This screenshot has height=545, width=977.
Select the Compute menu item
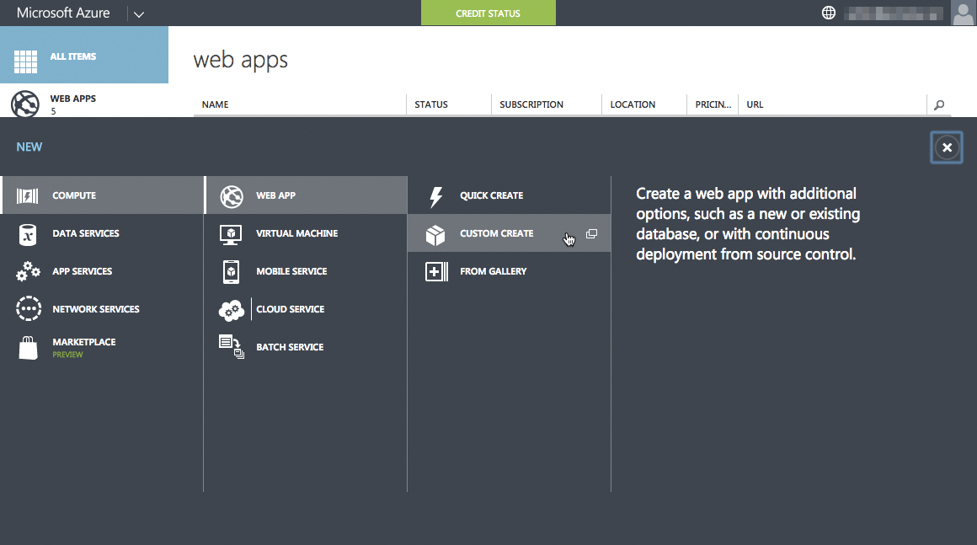tap(102, 195)
